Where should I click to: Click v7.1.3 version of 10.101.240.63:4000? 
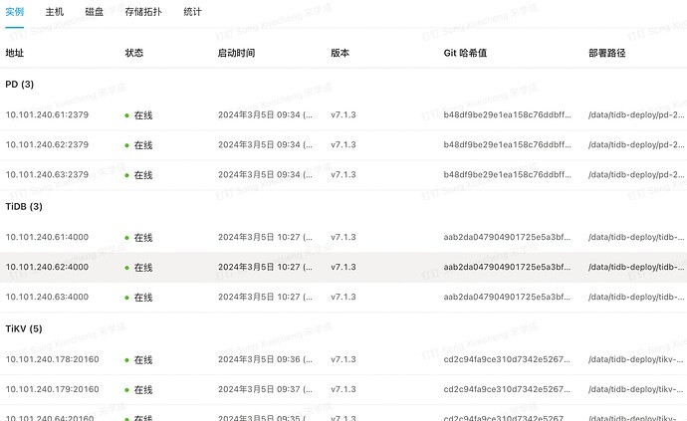[x=343, y=297]
